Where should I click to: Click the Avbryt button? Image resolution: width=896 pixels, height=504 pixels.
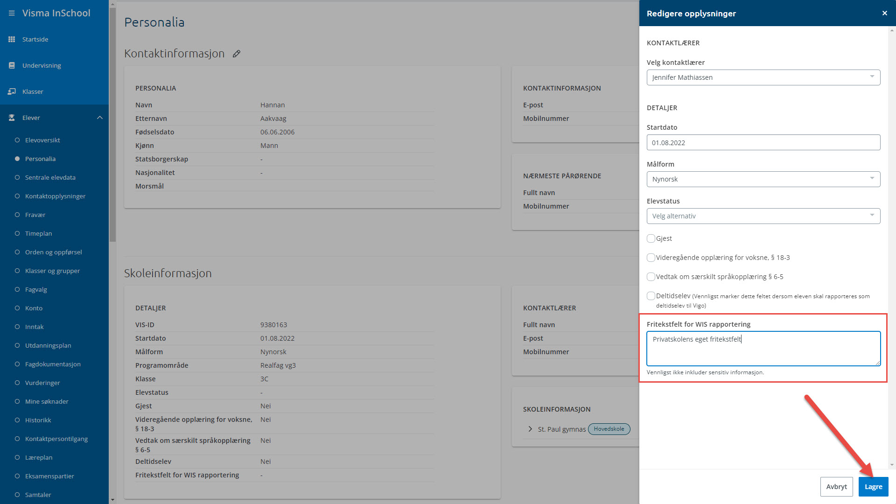[836, 487]
